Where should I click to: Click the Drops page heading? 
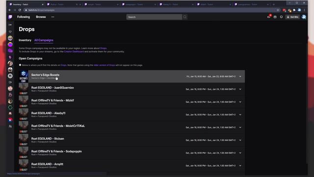coord(26,29)
